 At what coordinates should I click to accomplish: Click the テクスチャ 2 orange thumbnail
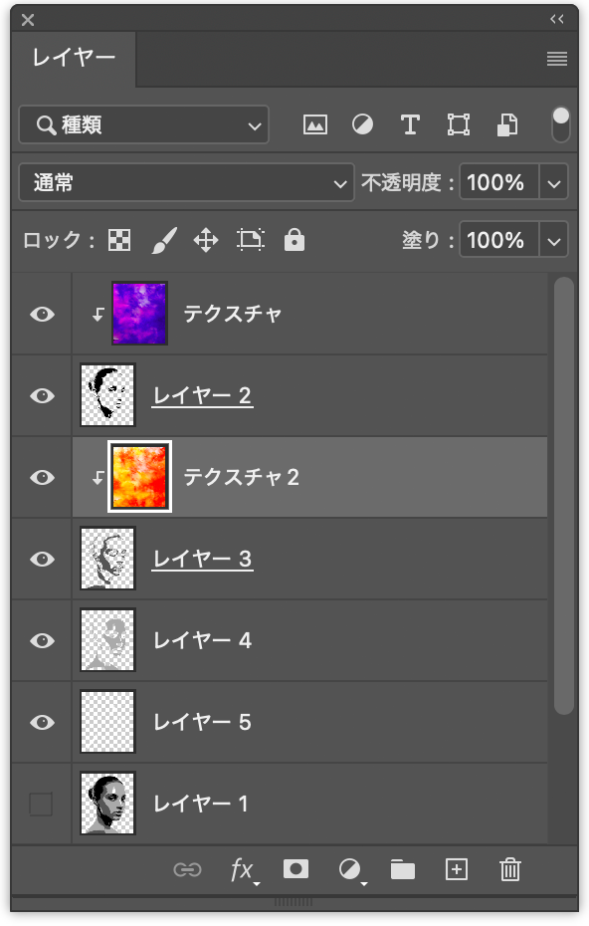(140, 477)
